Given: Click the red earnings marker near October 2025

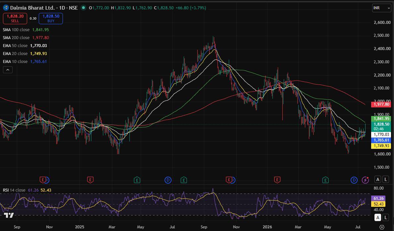Looking at the screenshot, I should click(228, 180).
